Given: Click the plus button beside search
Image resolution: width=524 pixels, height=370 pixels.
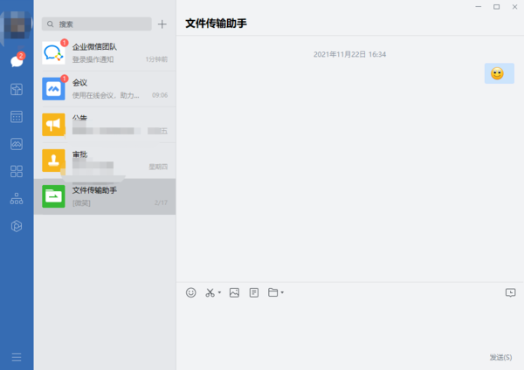Looking at the screenshot, I should (x=162, y=24).
